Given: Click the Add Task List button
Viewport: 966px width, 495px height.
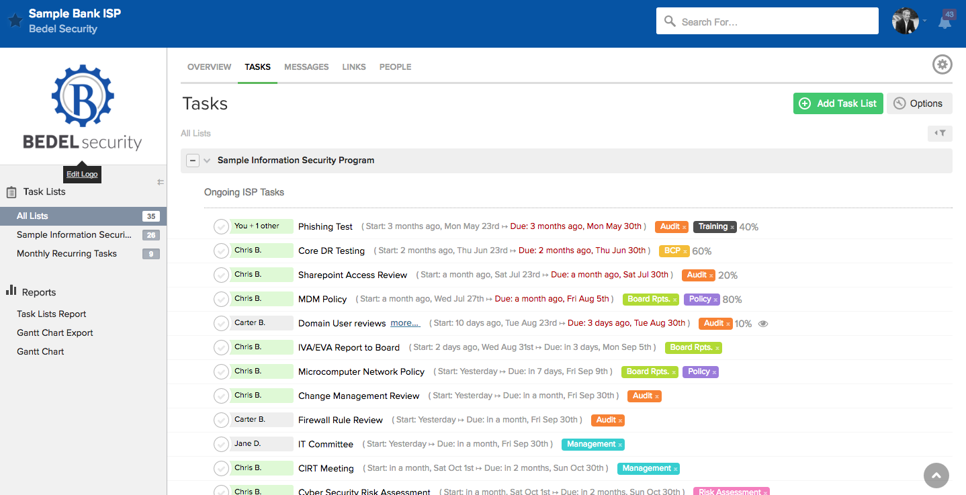Looking at the screenshot, I should point(838,103).
